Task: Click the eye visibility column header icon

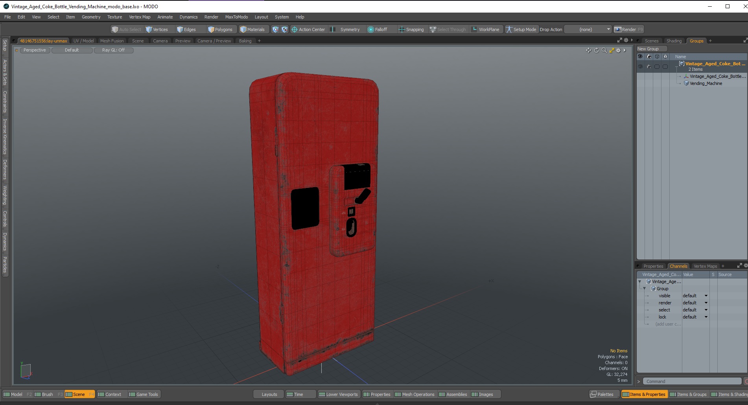Action: point(640,57)
